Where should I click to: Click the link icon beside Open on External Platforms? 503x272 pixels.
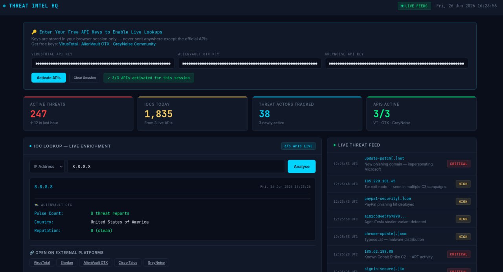32,253
